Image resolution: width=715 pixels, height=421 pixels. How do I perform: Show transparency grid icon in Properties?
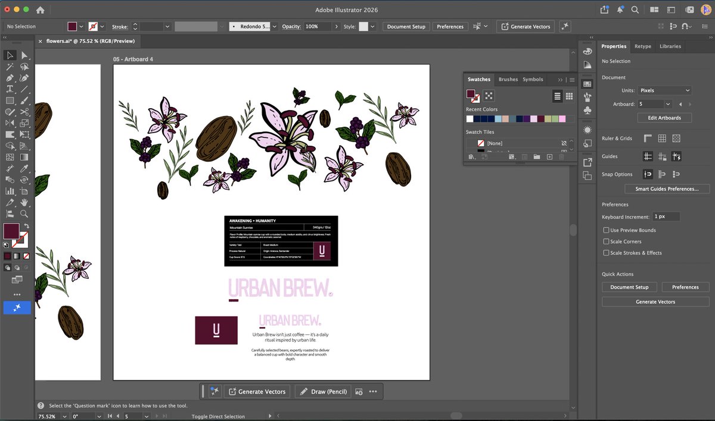coord(676,139)
